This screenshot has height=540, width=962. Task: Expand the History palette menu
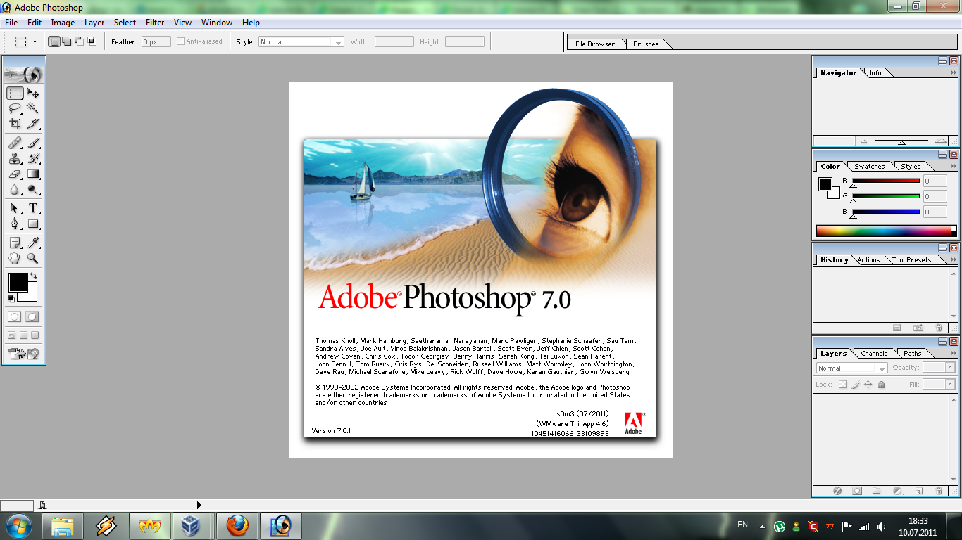click(953, 260)
